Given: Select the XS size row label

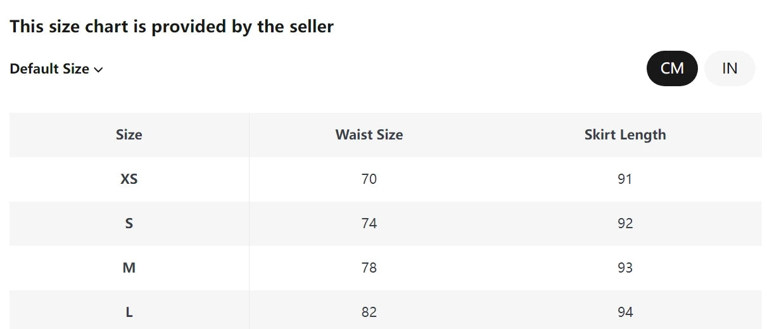Looking at the screenshot, I should click(129, 179).
